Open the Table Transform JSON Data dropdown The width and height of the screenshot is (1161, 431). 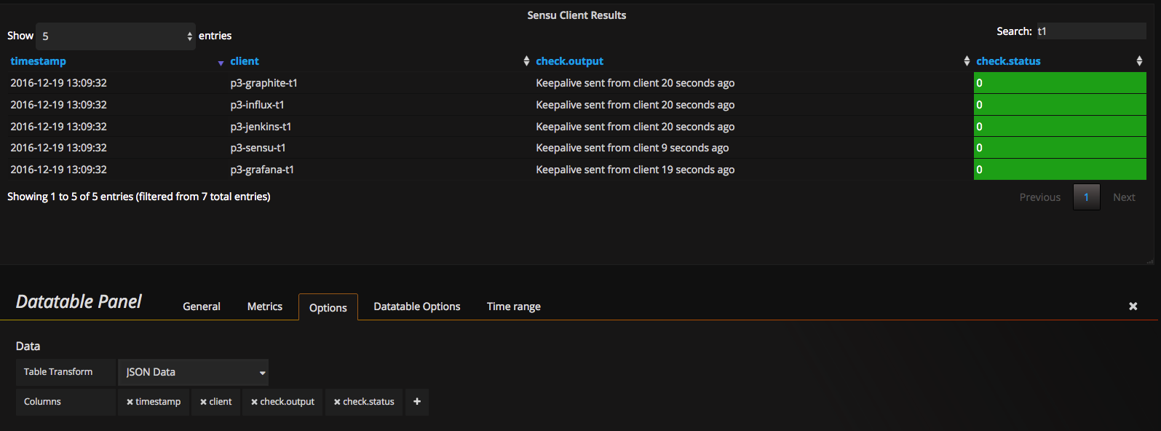tap(193, 372)
